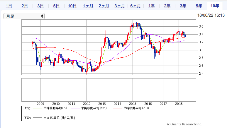227x128 pixels.
Task: Switch to the 10日 tab
Action: [x=72, y=6]
